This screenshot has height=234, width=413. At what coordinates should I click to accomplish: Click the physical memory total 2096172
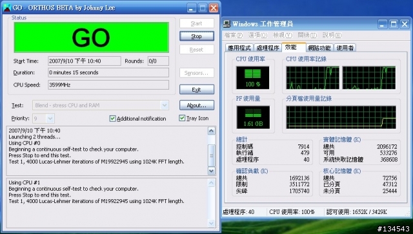(x=387, y=147)
